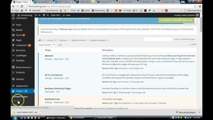
Task: Open the Other bookmarks folder
Action: pos(193,10)
